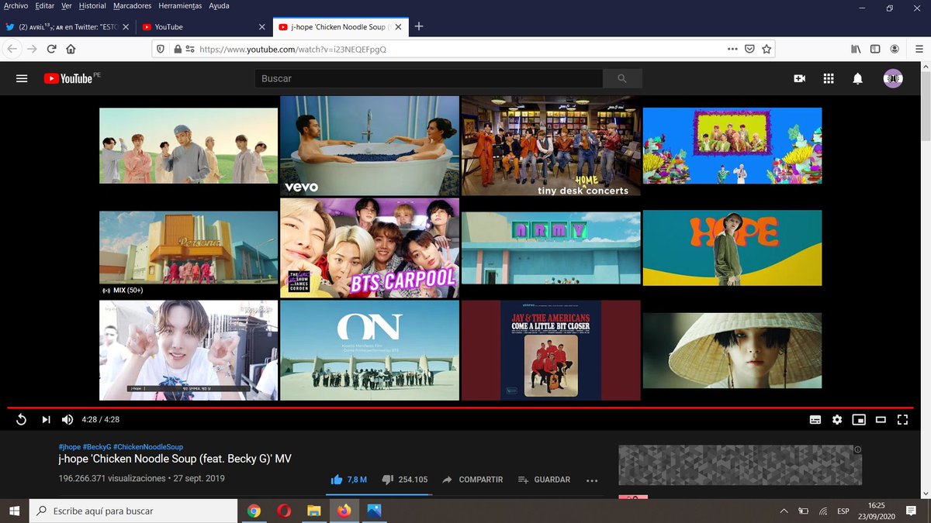
Task: Save page to Pocket
Action: (x=749, y=49)
